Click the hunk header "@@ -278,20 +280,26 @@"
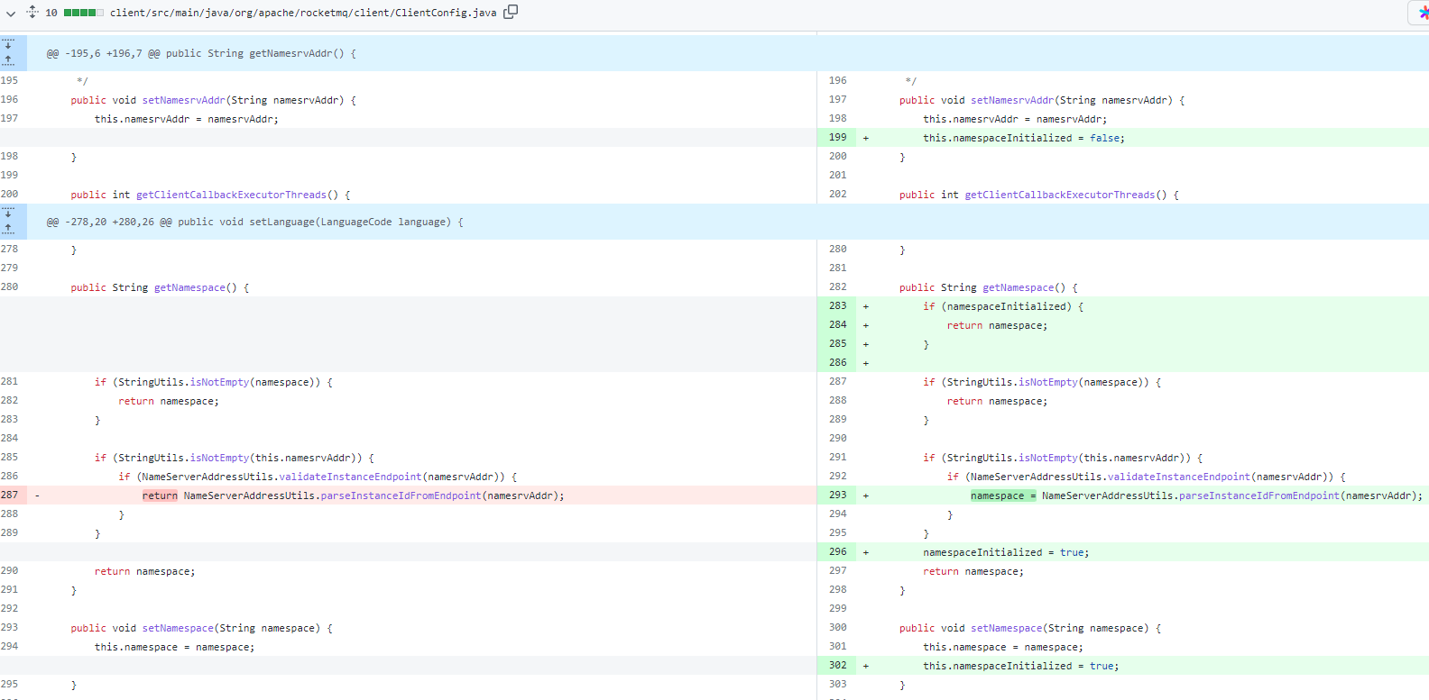The height and width of the screenshot is (700, 1429). [109, 223]
